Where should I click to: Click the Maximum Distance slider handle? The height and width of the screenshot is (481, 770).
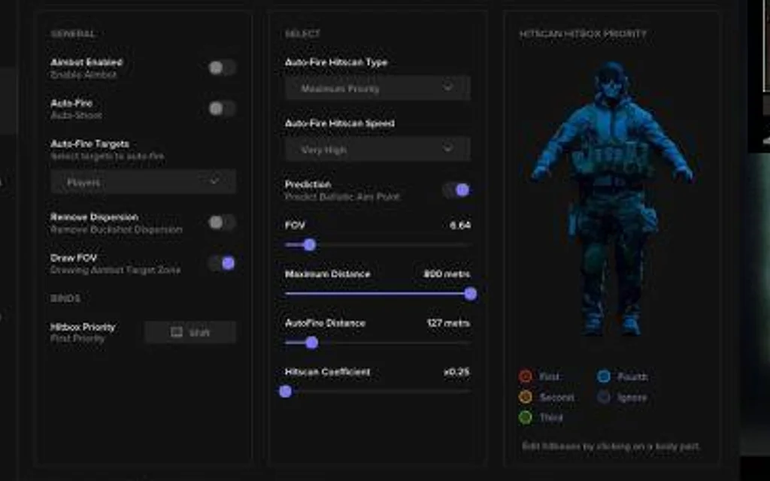pos(471,294)
